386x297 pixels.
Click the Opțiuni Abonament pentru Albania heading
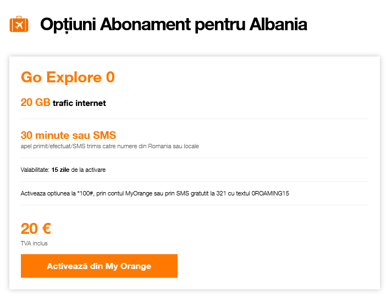pos(173,25)
